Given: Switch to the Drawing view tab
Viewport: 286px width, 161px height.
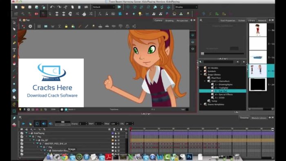Looking at the screenshot, I should click(169, 20).
